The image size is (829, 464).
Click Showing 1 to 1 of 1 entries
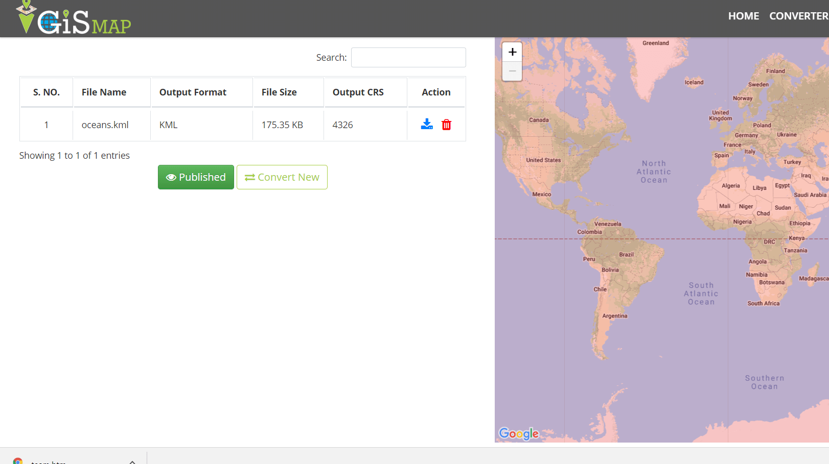click(74, 155)
